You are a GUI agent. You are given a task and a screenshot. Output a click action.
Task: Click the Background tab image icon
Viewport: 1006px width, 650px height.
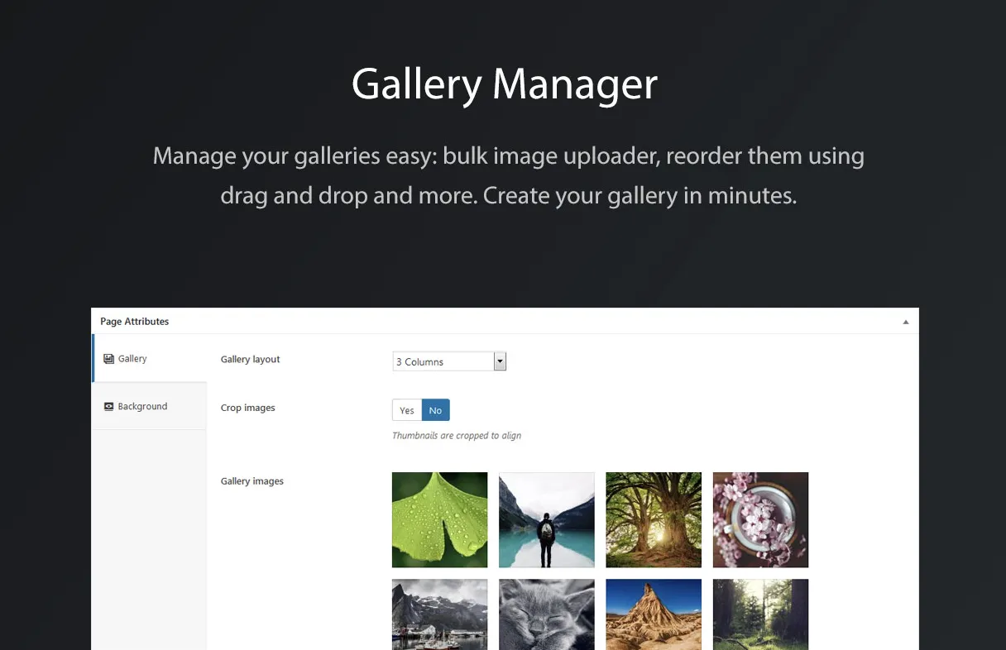108,406
